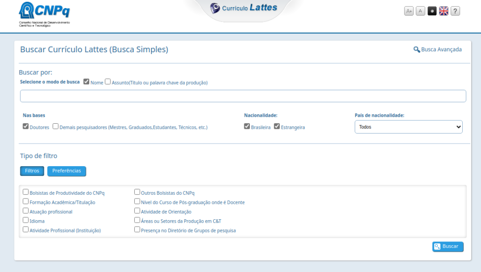
Task: Switch language using UK flag icon
Action: (444, 11)
